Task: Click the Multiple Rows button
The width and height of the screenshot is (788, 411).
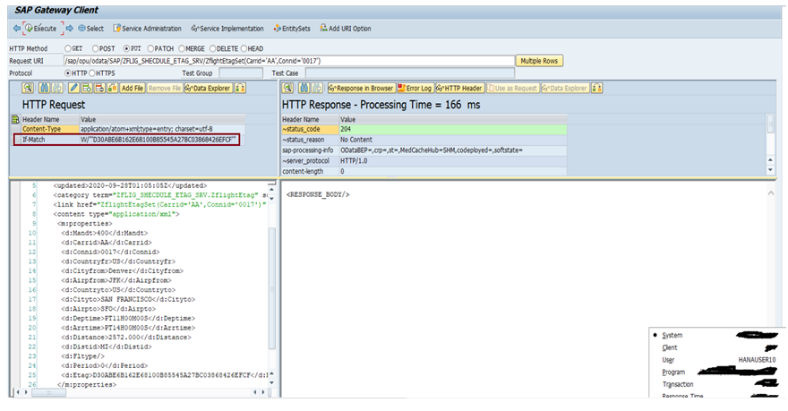Action: point(539,61)
